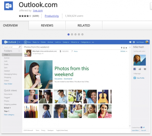Flag the message using flag icon

[72, 51]
